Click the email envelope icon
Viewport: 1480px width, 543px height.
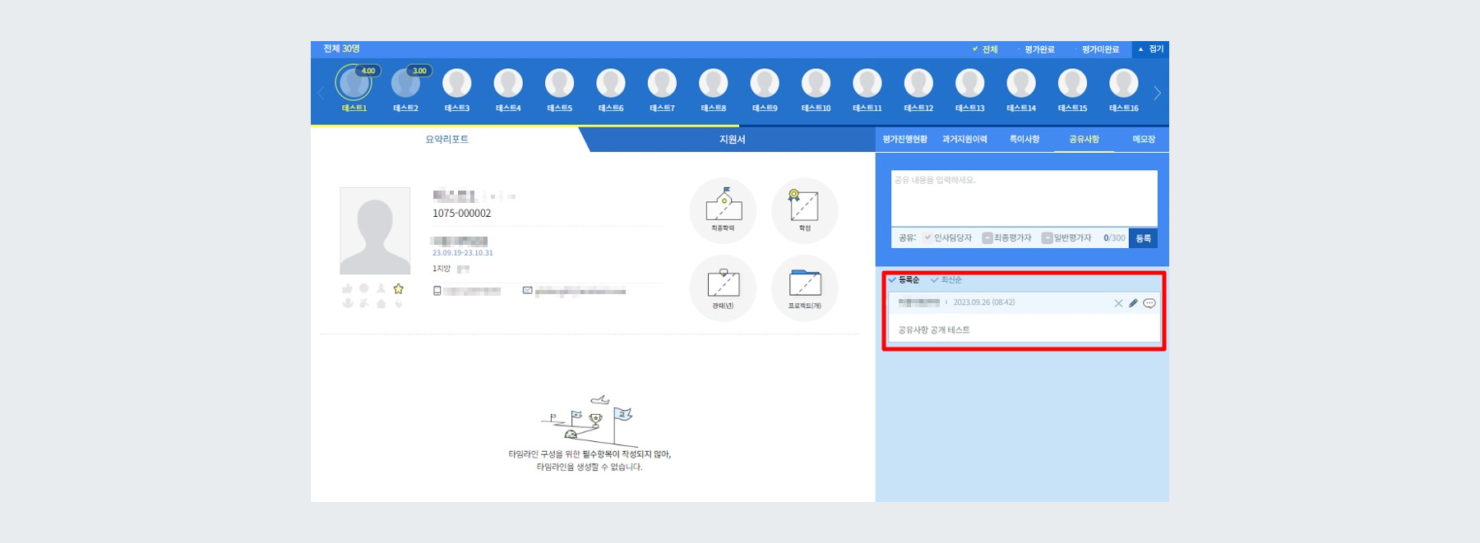tap(527, 290)
